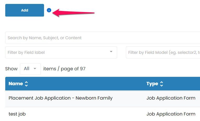Click the items / page of 97 text
The height and width of the screenshot is (121, 200).
pos(64,69)
